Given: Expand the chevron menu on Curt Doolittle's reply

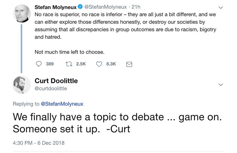Looking at the screenshot, I should click(221, 85).
